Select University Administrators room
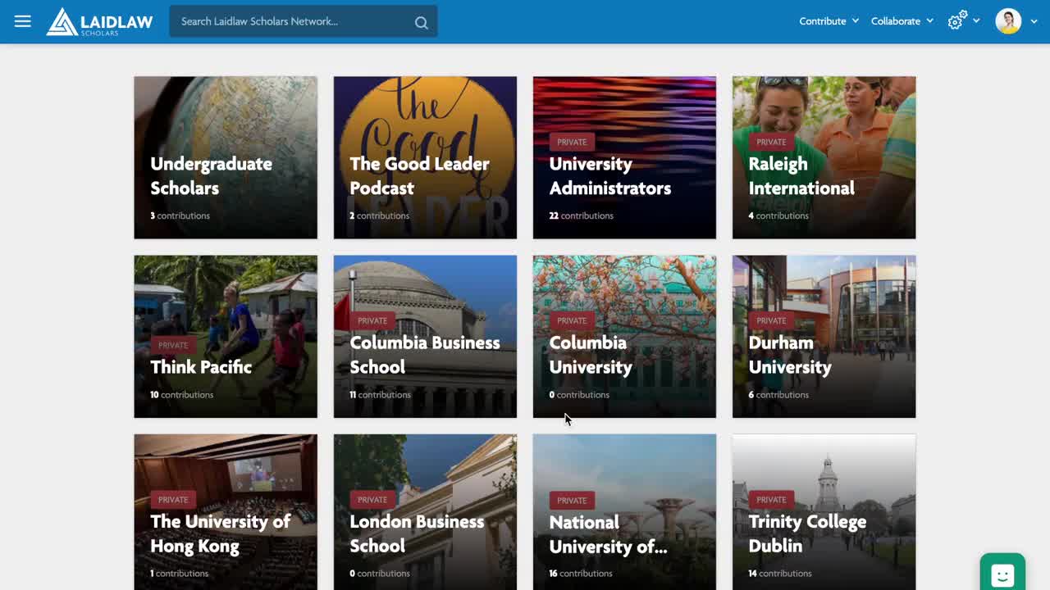This screenshot has height=590, width=1050. [x=624, y=157]
